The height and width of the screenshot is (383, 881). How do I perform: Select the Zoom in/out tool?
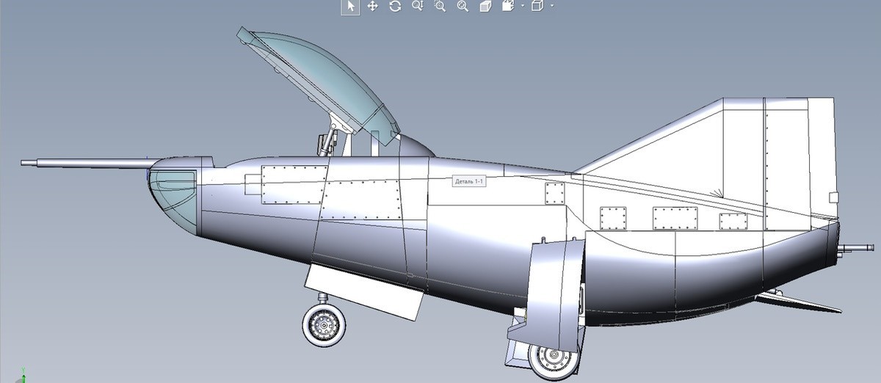tap(417, 7)
